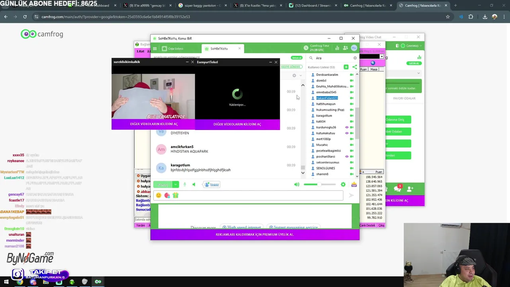Add user with the green plus icon

click(x=346, y=67)
